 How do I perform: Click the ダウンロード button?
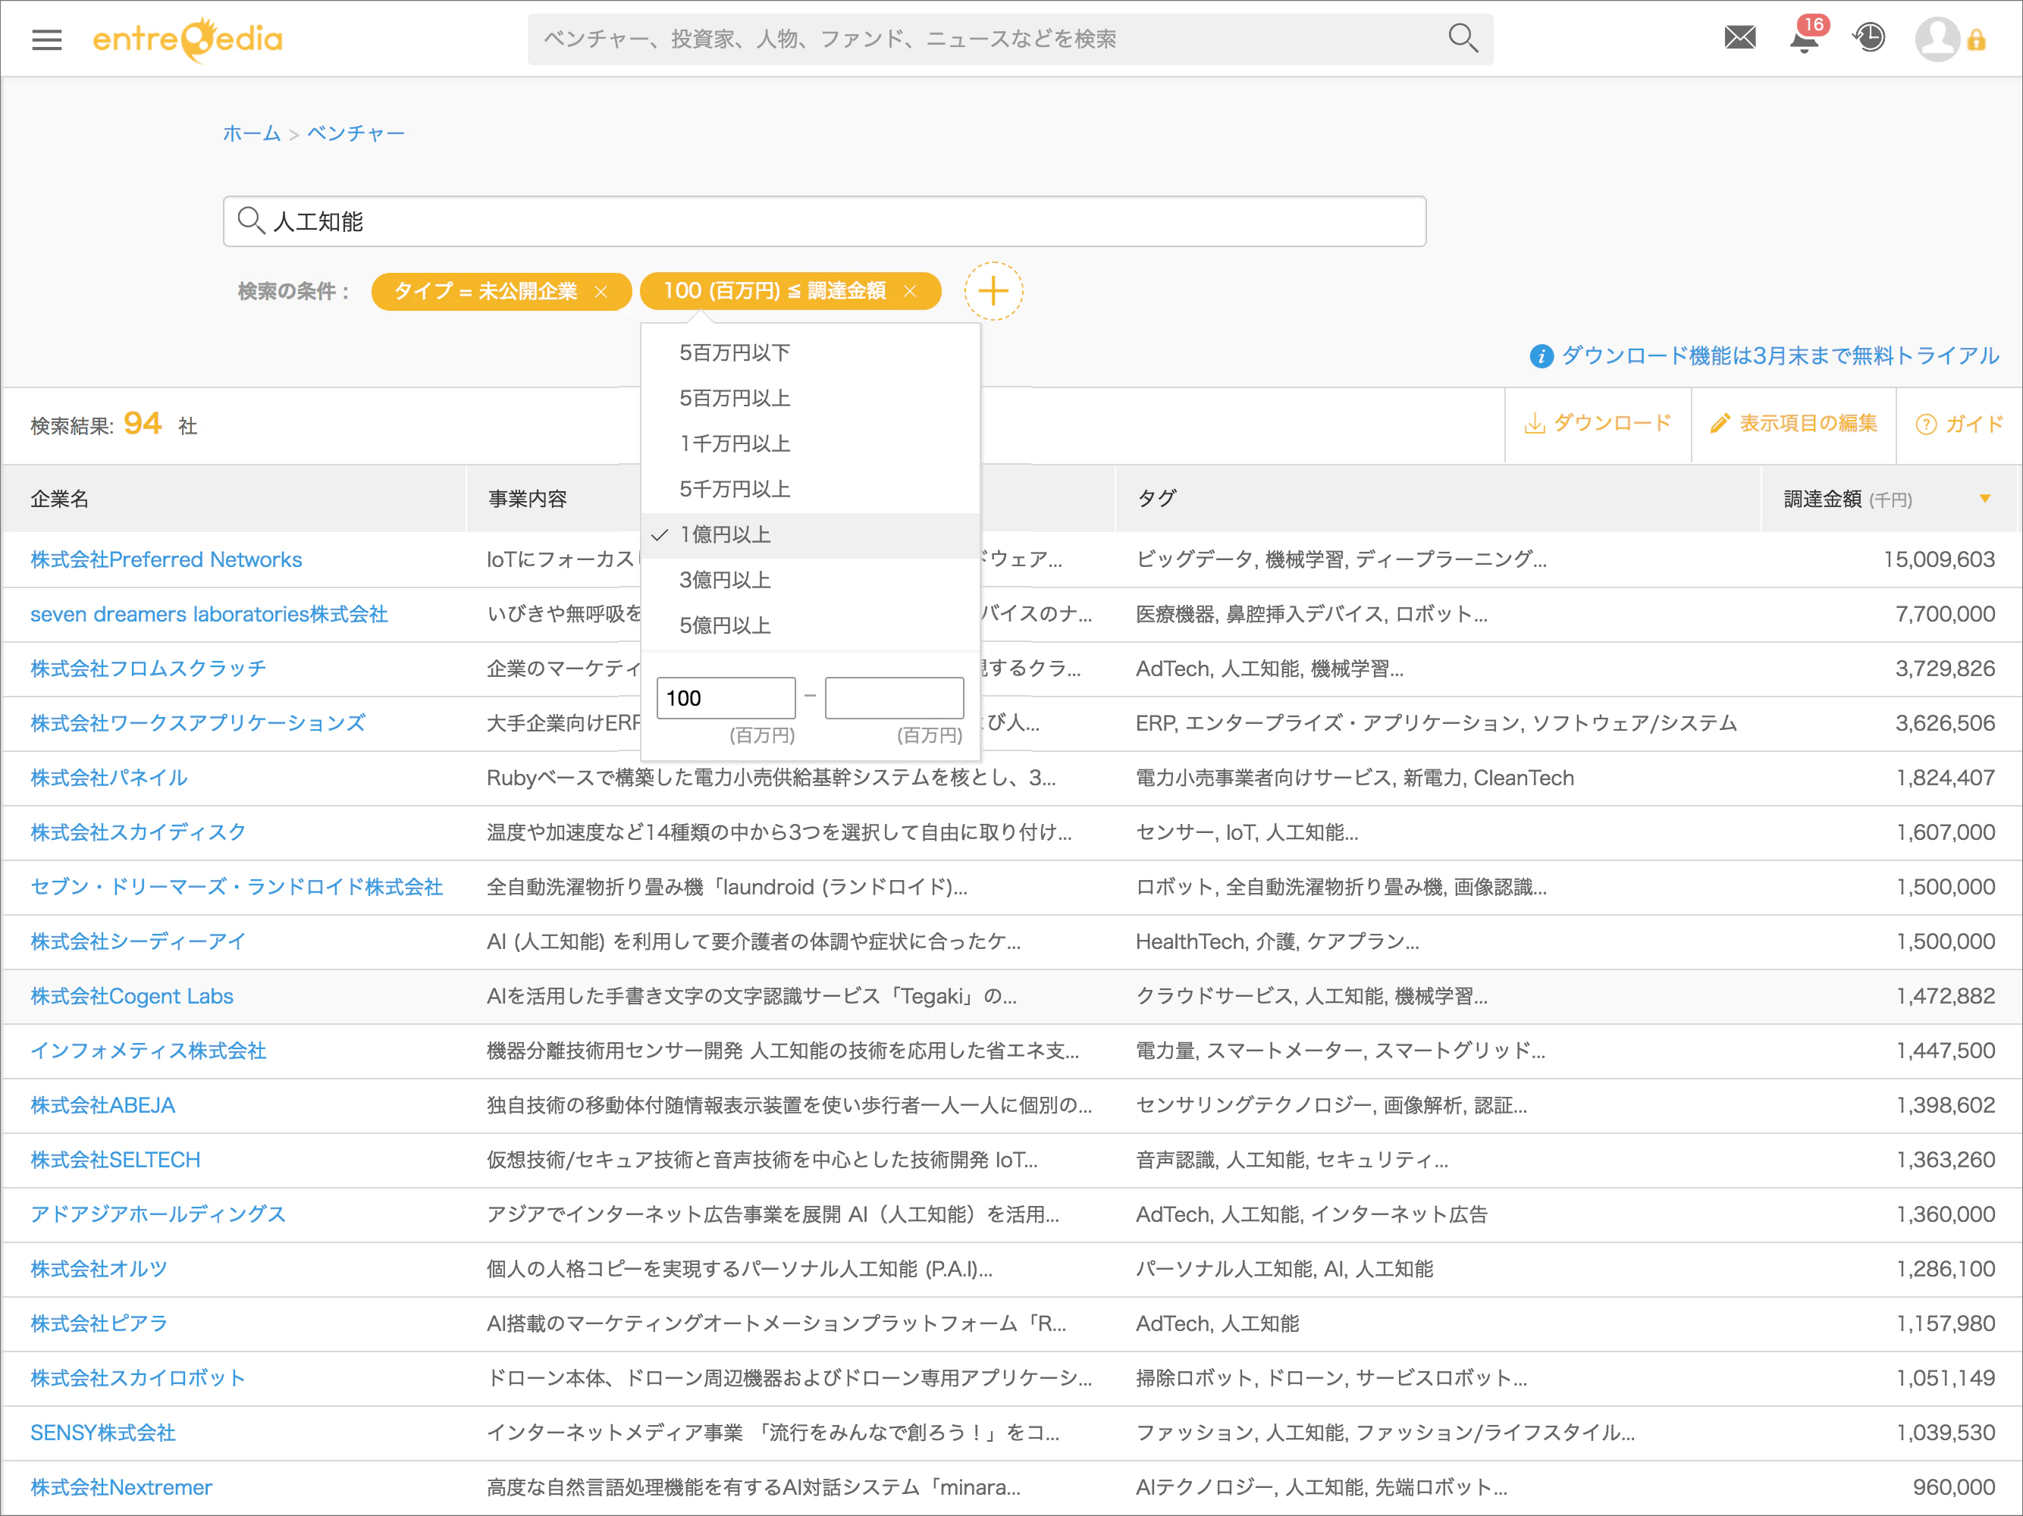[x=1598, y=424]
